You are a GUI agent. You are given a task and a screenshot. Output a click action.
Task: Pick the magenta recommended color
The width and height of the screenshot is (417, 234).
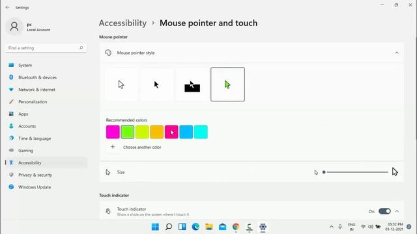(113, 132)
